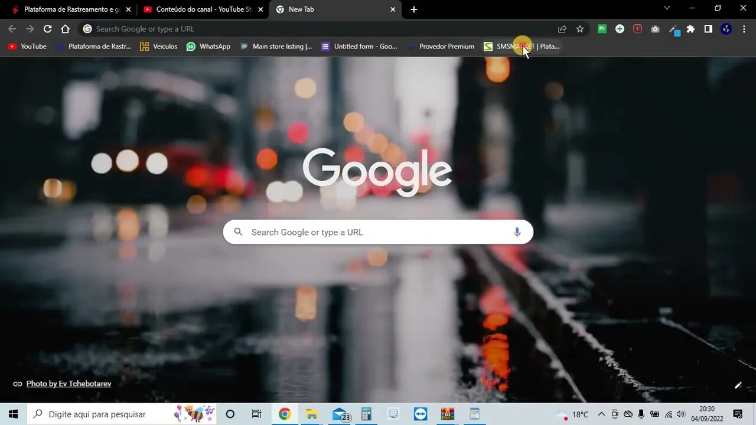Viewport: 756px width, 425px height.
Task: Open Task View on the taskbar
Action: click(x=256, y=414)
